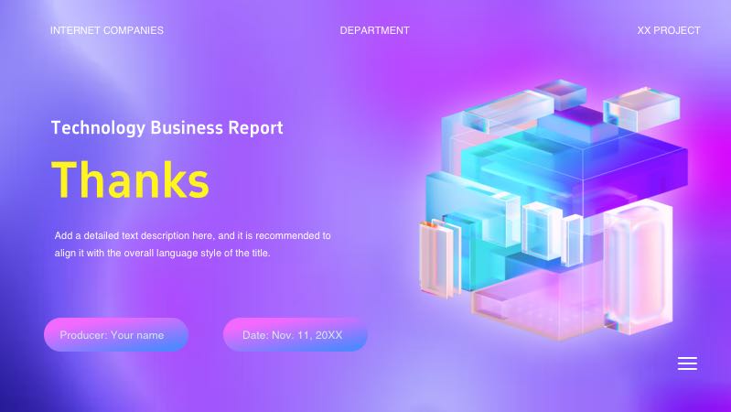Click the 'Technology Business Report' subtitle
This screenshot has width=731, height=412.
[x=167, y=128]
